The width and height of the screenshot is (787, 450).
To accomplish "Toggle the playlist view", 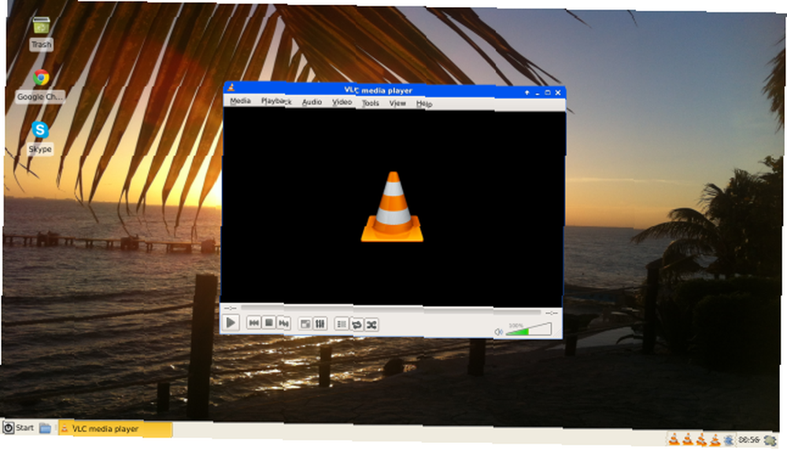I will pos(342,324).
